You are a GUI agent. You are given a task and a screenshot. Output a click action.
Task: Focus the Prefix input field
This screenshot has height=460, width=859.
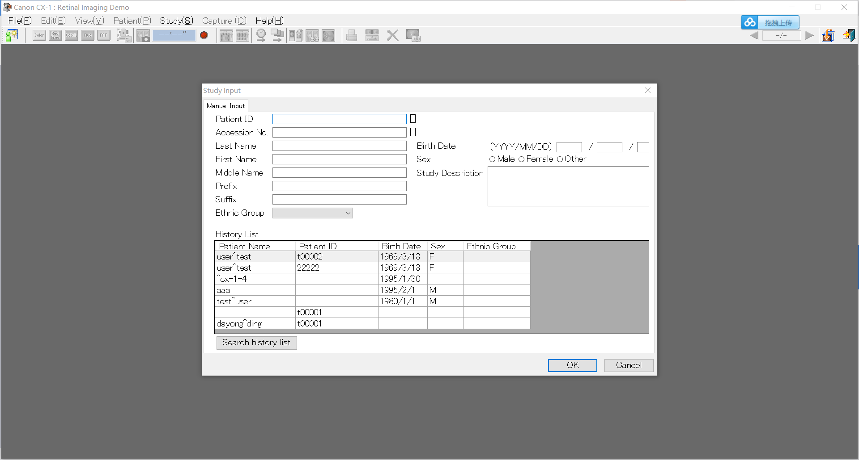(x=340, y=186)
